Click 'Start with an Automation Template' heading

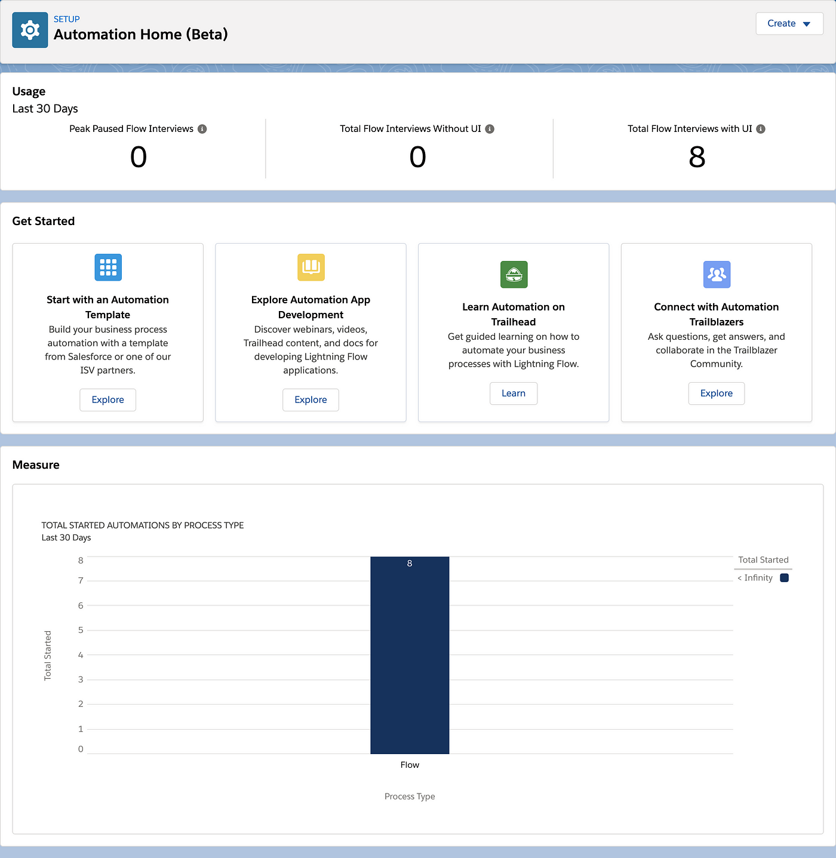(108, 307)
